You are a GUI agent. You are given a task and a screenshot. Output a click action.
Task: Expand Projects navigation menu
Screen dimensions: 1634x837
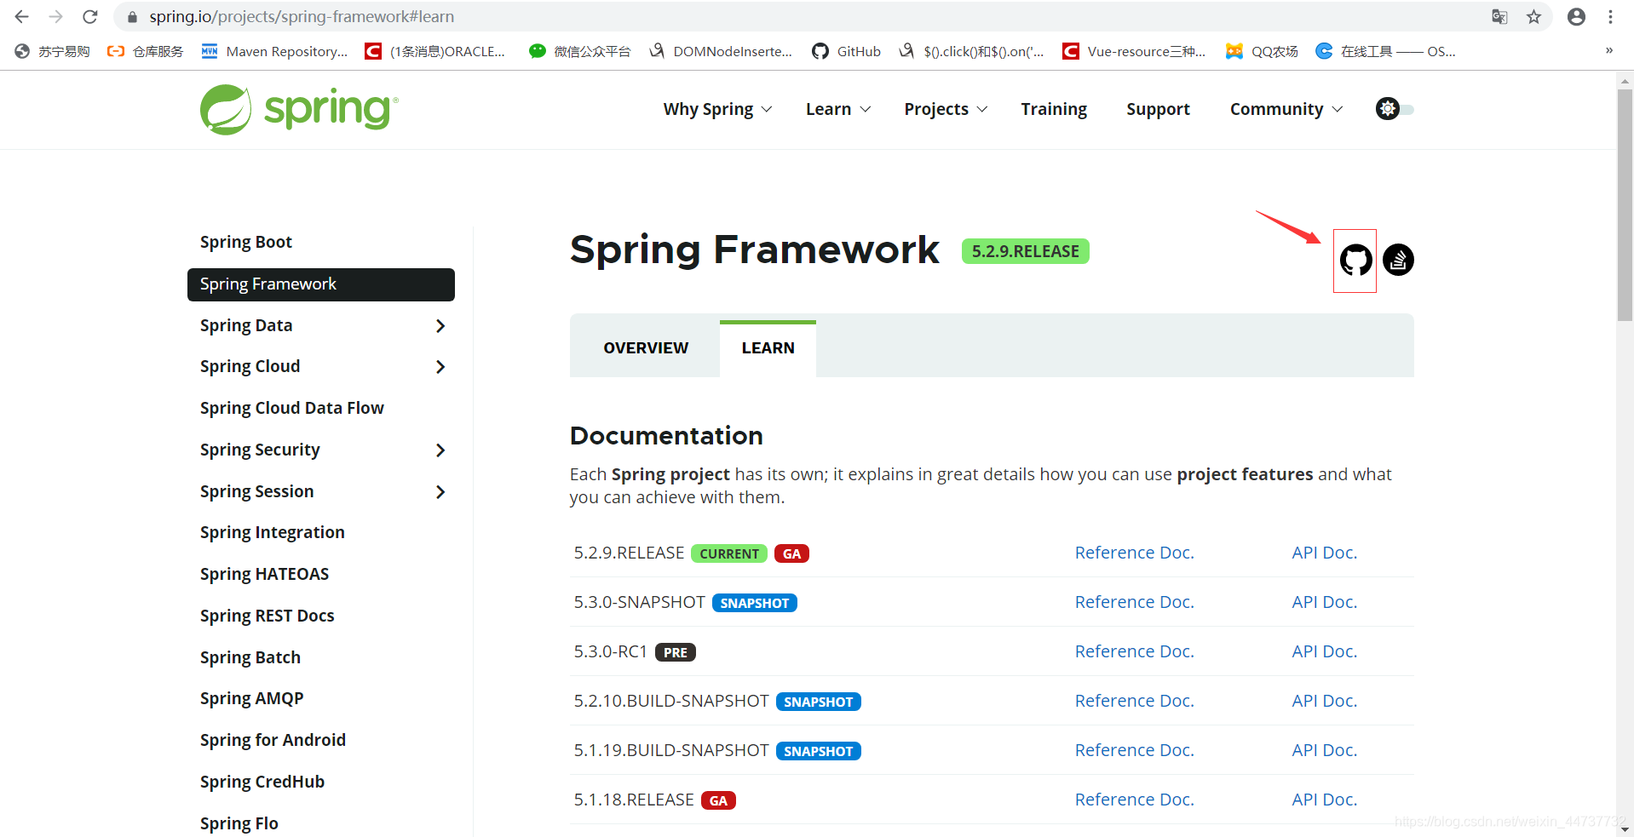pyautogui.click(x=946, y=109)
